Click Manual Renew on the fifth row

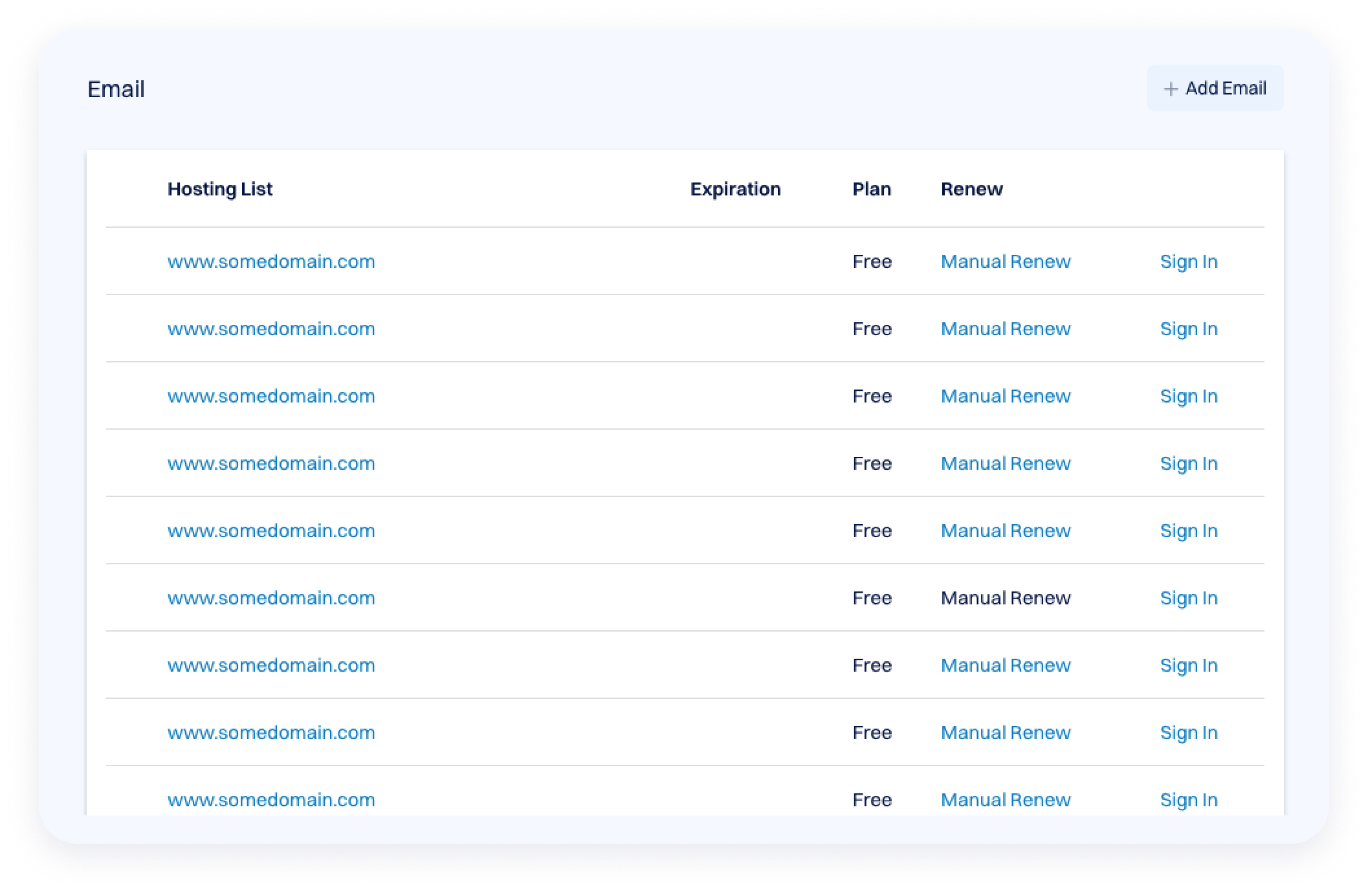click(1005, 531)
